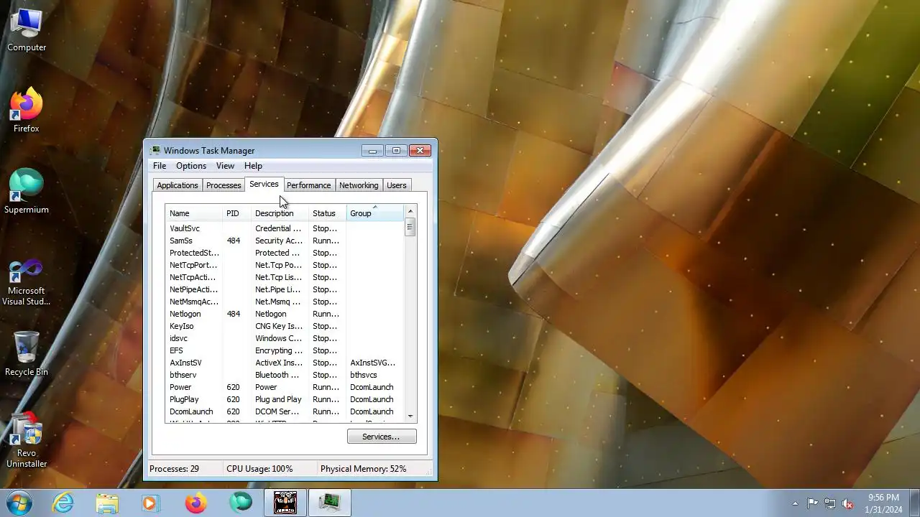Click CPU Usage: 100% in status bar

pyautogui.click(x=259, y=469)
